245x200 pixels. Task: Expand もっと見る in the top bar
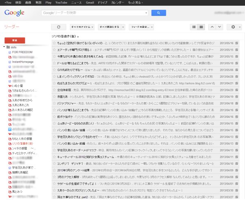pos(135,3)
